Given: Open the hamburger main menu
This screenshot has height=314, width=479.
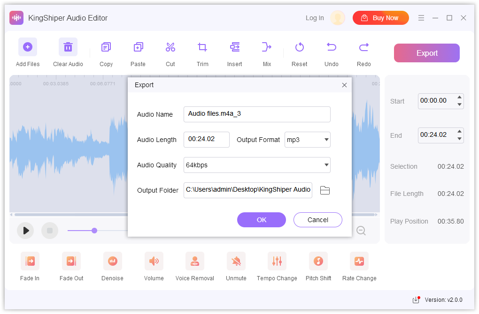Looking at the screenshot, I should (421, 18).
